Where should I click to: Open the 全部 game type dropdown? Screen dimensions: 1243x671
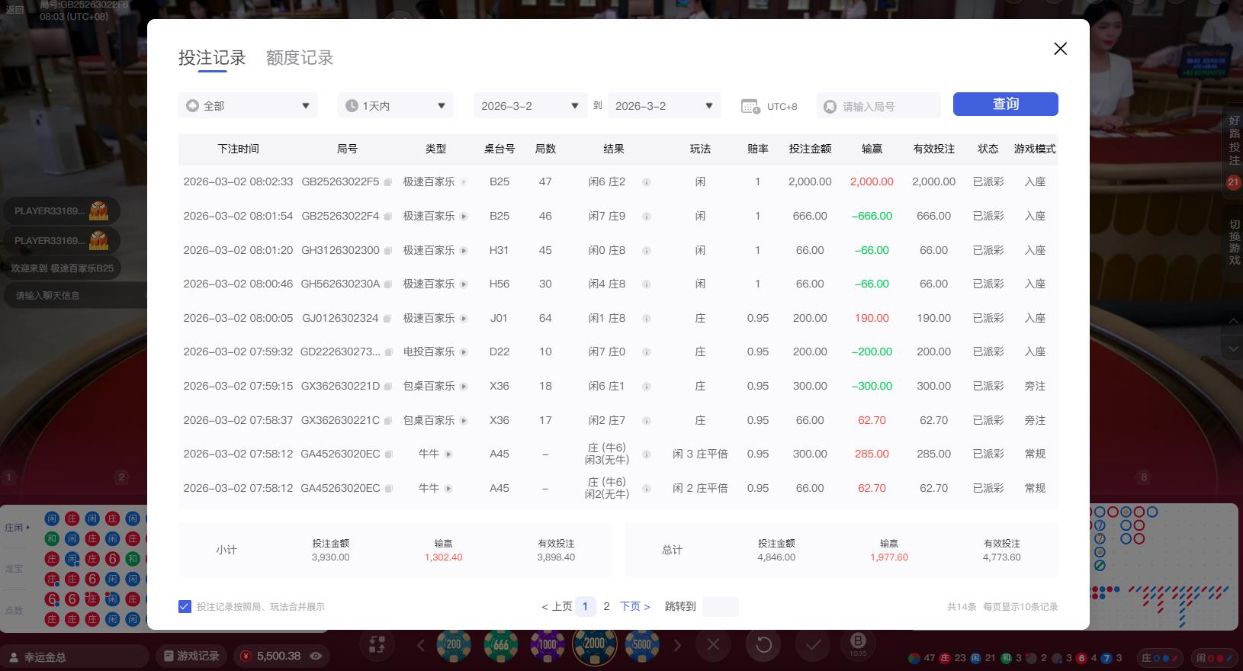248,106
